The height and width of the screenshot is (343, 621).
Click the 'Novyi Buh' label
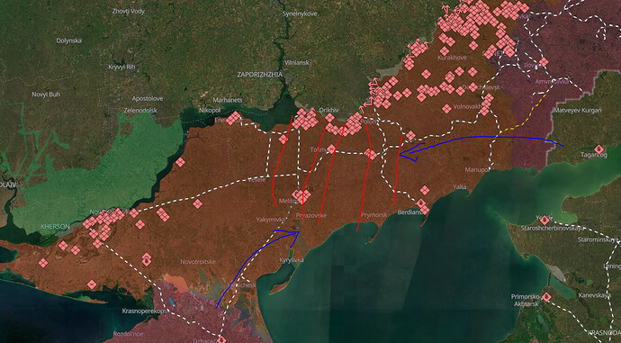(x=46, y=95)
